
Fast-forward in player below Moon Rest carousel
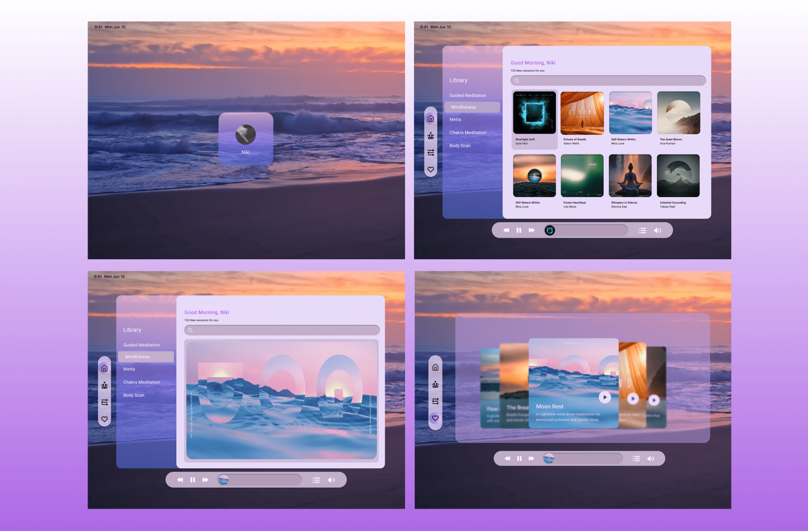coord(531,459)
